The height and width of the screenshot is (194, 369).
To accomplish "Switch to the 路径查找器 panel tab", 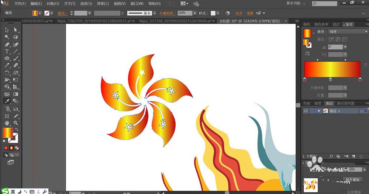I will click(345, 103).
